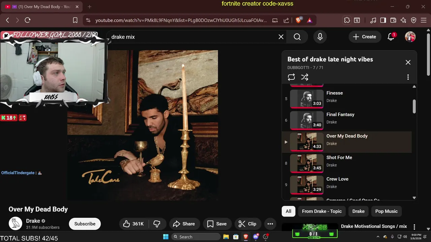
Task: Open the taskbar clock showing 9:00 PM
Action: click(x=416, y=237)
